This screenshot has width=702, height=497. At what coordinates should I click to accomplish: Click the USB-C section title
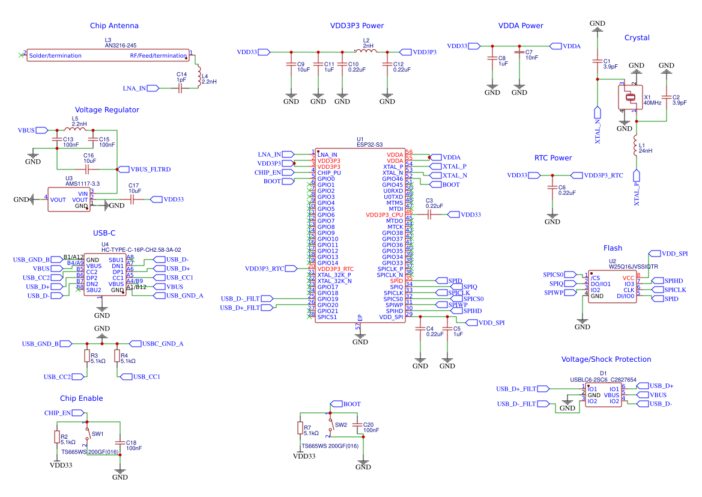point(104,233)
